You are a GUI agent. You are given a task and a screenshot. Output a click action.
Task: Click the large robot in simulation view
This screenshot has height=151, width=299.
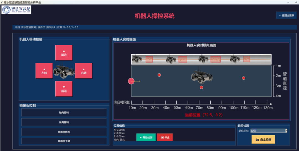click(202, 76)
